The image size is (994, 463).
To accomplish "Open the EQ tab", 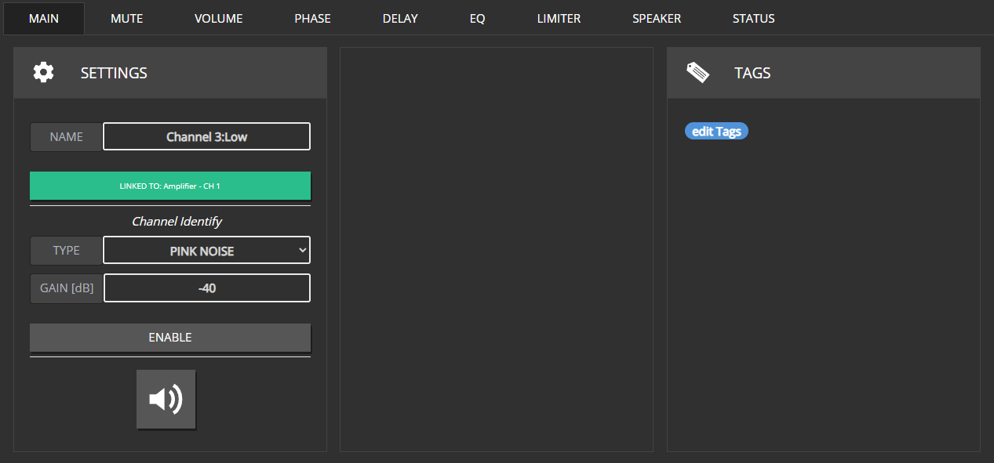I will [477, 19].
